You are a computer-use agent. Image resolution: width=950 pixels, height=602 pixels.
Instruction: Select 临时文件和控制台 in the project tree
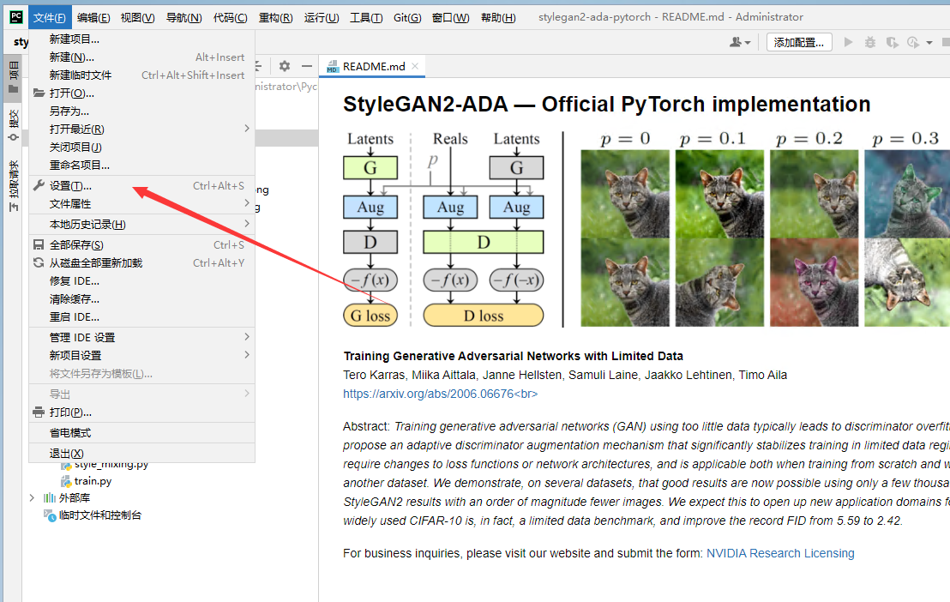click(100, 515)
